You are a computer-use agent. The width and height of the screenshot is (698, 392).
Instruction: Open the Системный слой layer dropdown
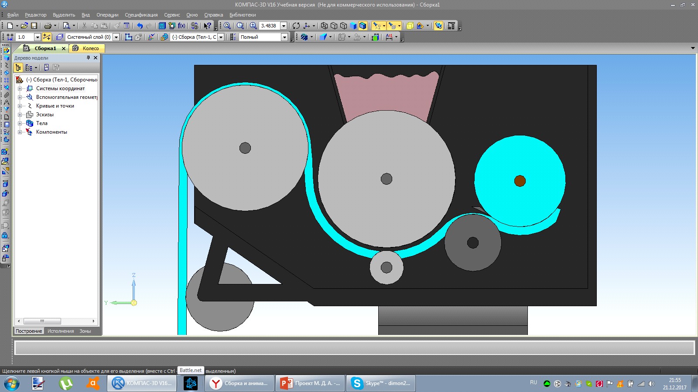[x=116, y=37]
